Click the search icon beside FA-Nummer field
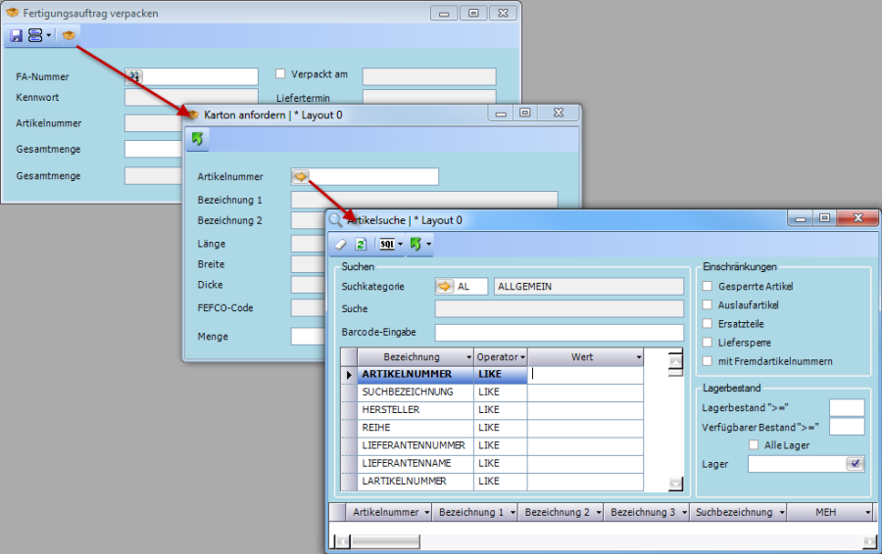882x554 pixels. pyautogui.click(x=134, y=76)
